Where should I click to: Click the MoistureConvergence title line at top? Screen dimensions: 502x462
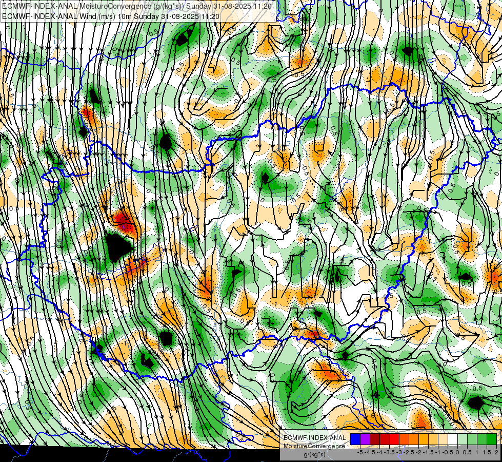(x=137, y=6)
